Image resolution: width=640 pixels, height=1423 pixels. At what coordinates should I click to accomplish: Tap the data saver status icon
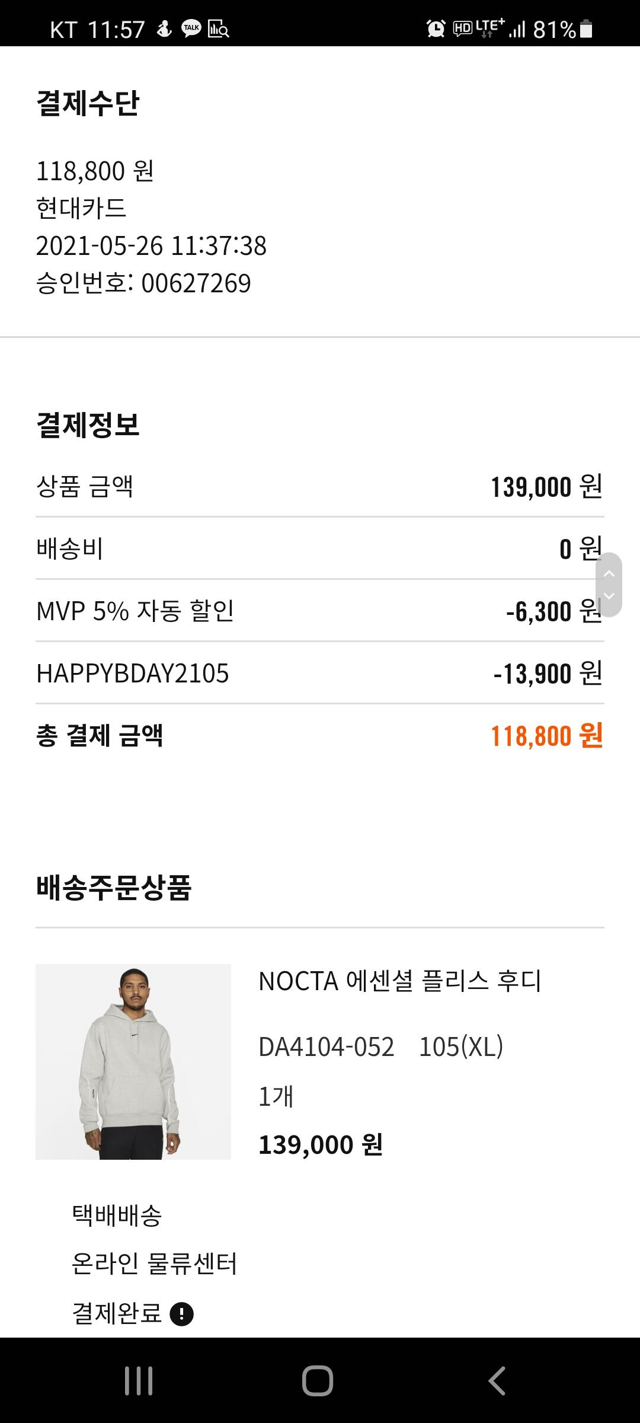pyautogui.click(x=219, y=28)
